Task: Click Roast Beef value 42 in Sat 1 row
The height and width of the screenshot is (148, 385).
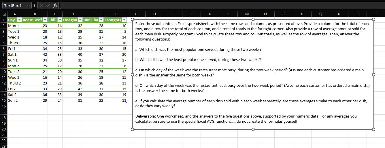Action: tap(35, 54)
